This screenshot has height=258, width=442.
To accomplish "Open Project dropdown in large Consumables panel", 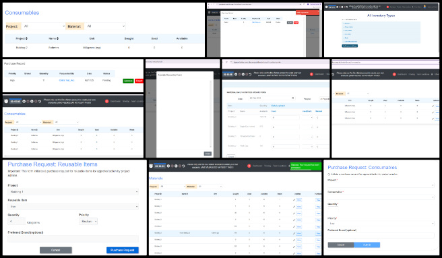I will tap(44, 26).
